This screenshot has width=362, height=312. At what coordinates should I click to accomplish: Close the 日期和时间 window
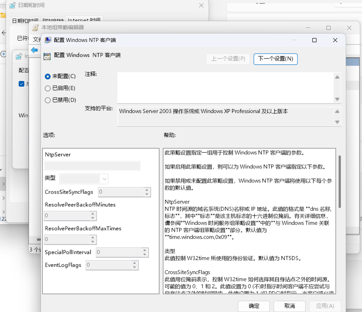point(201,5)
